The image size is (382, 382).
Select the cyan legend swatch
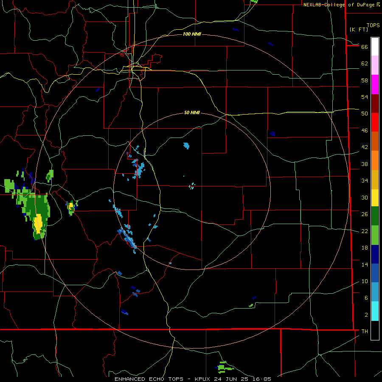375,311
